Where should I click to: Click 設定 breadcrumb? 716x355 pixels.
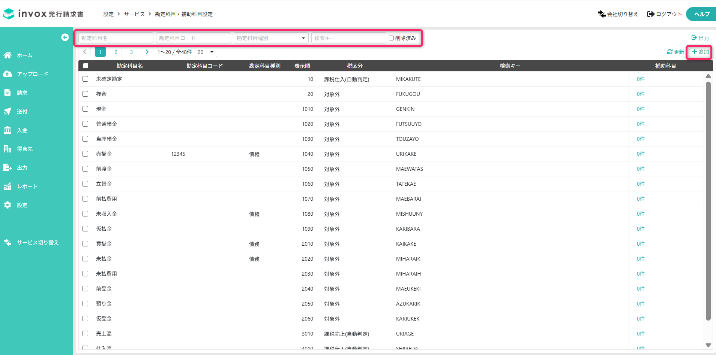[x=108, y=14]
